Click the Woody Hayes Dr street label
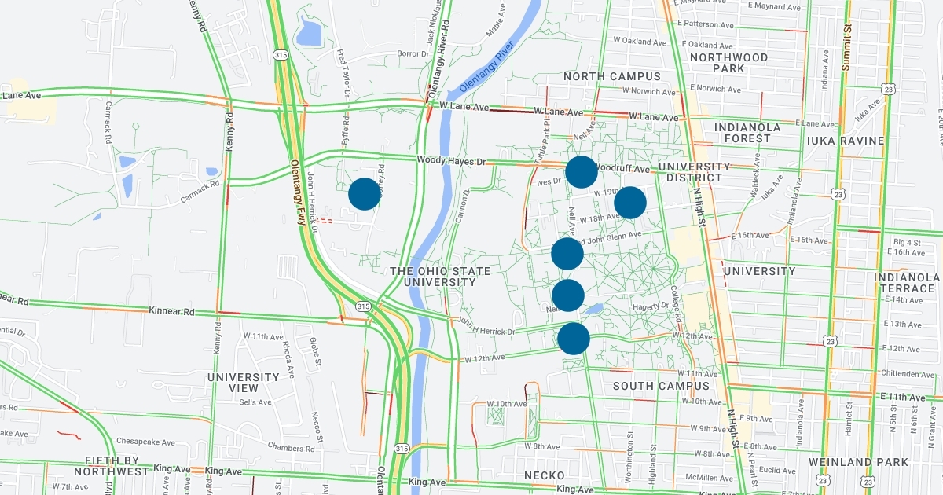 click(452, 160)
